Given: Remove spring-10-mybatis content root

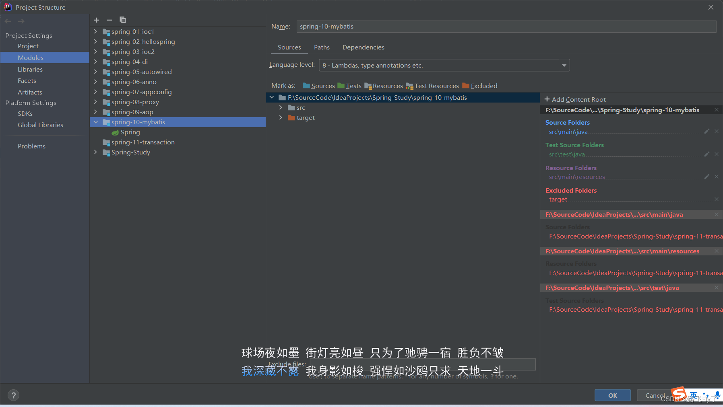Looking at the screenshot, I should tap(717, 110).
